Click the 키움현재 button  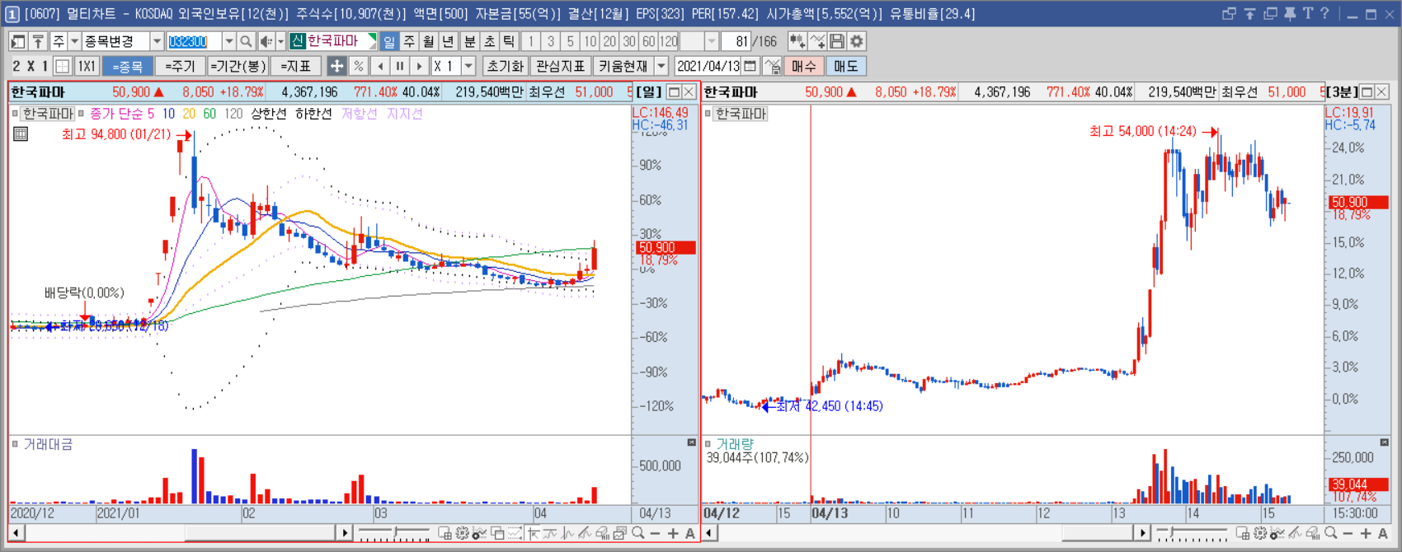click(623, 66)
